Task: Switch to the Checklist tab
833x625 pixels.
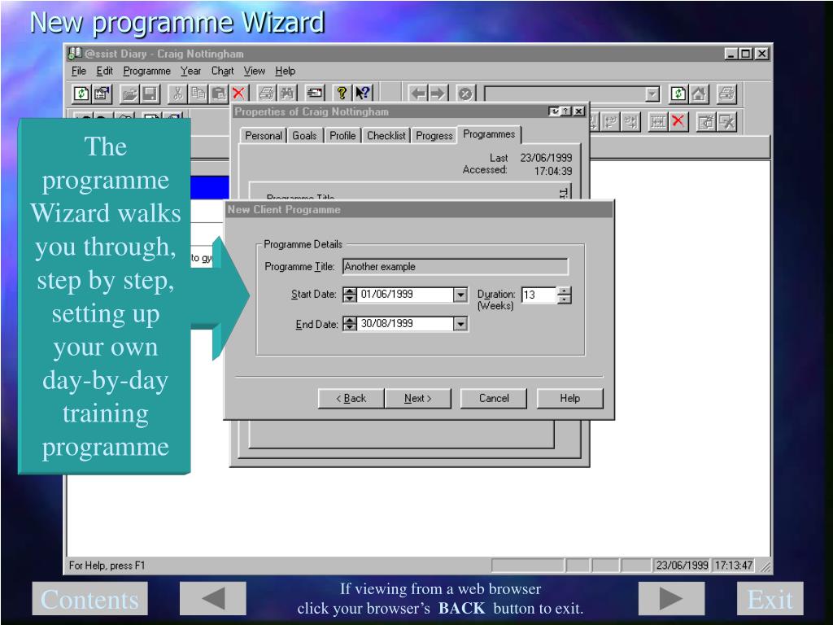Action: click(x=386, y=136)
